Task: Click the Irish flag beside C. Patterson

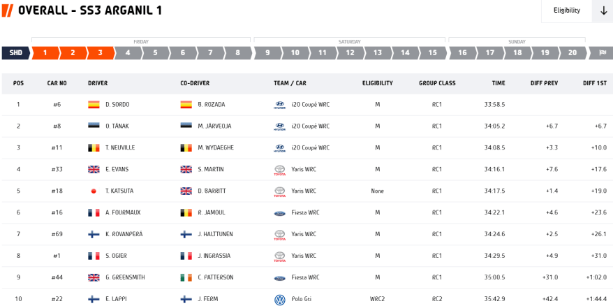Action: coord(186,277)
